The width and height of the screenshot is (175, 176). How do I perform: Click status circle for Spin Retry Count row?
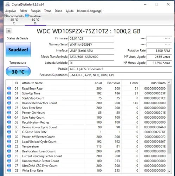(x=9, y=117)
